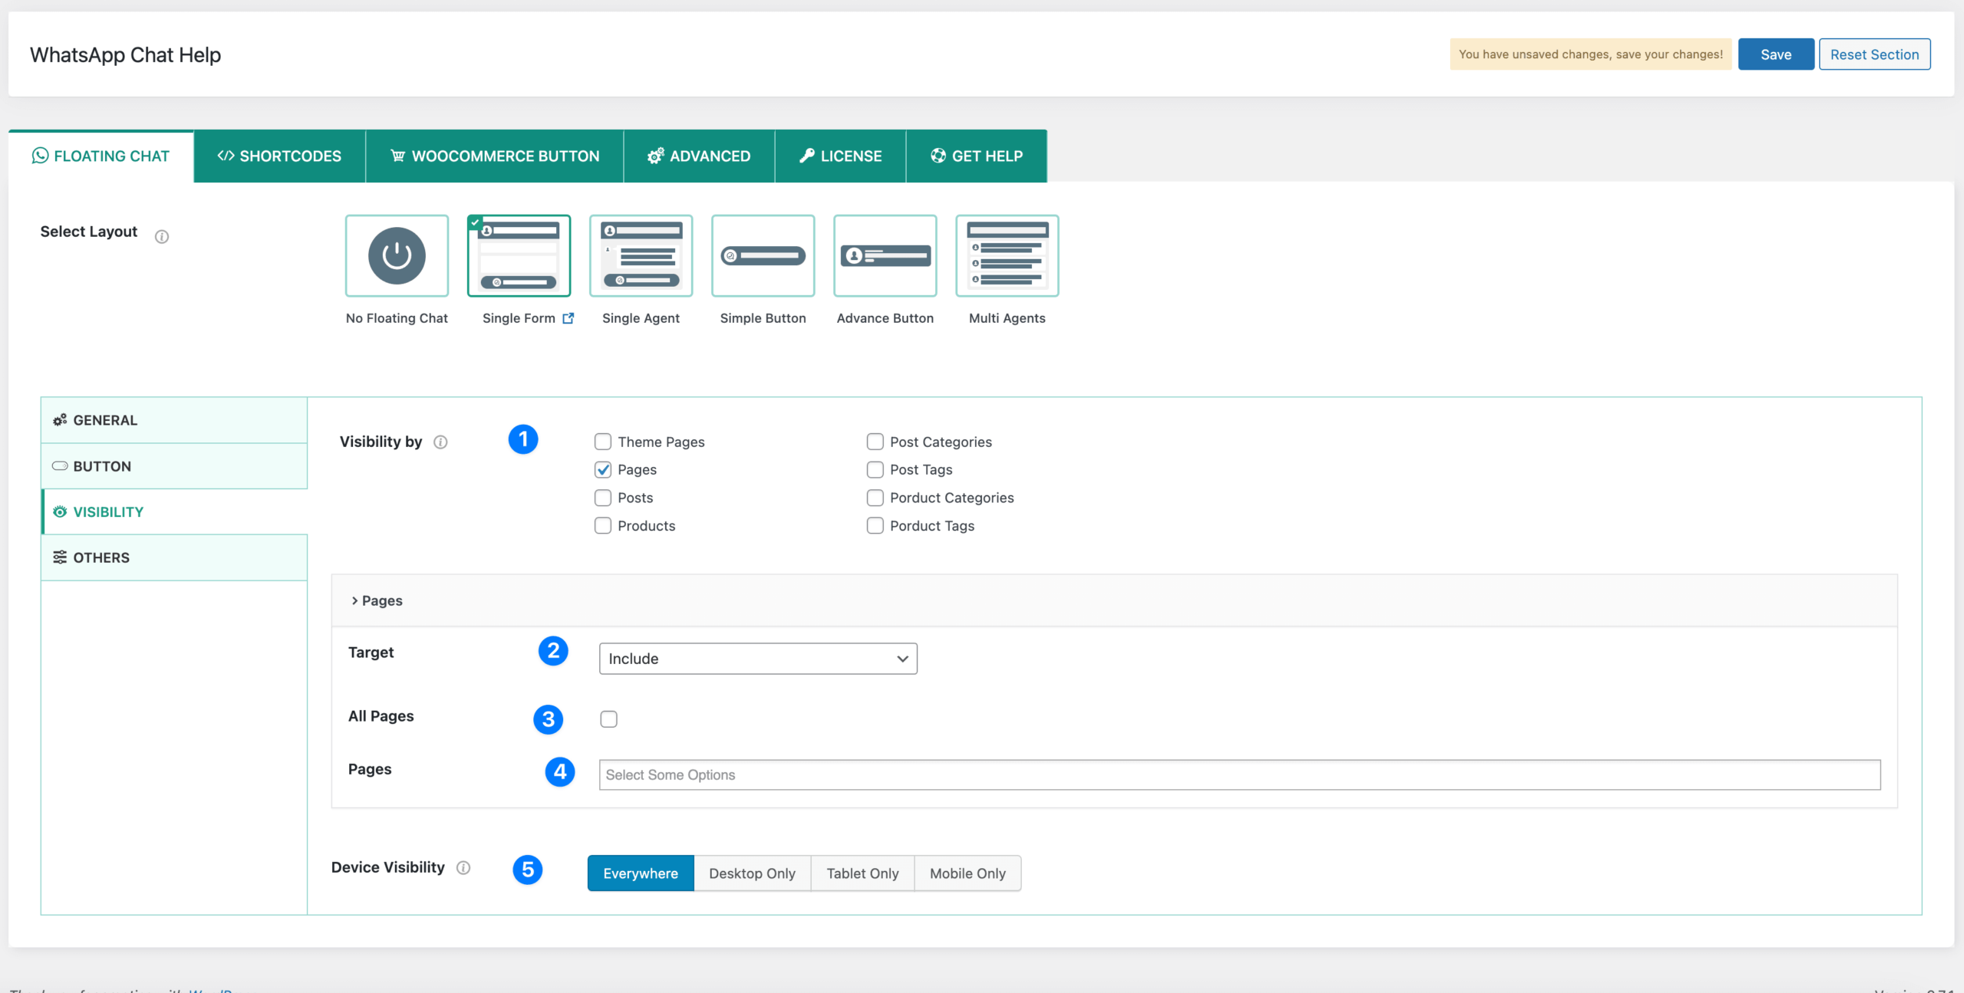Select Desktop Only device visibility
Image resolution: width=1964 pixels, height=993 pixels.
[752, 873]
